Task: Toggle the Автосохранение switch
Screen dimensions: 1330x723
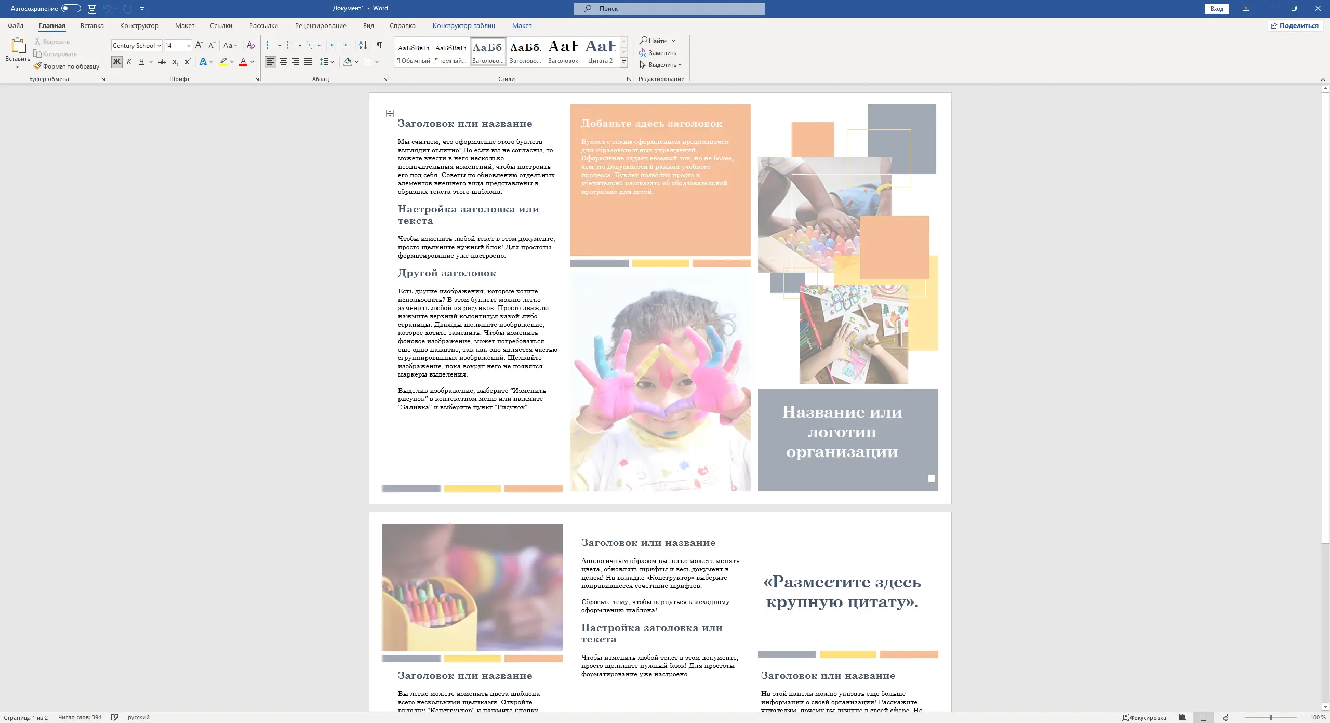Action: (71, 8)
